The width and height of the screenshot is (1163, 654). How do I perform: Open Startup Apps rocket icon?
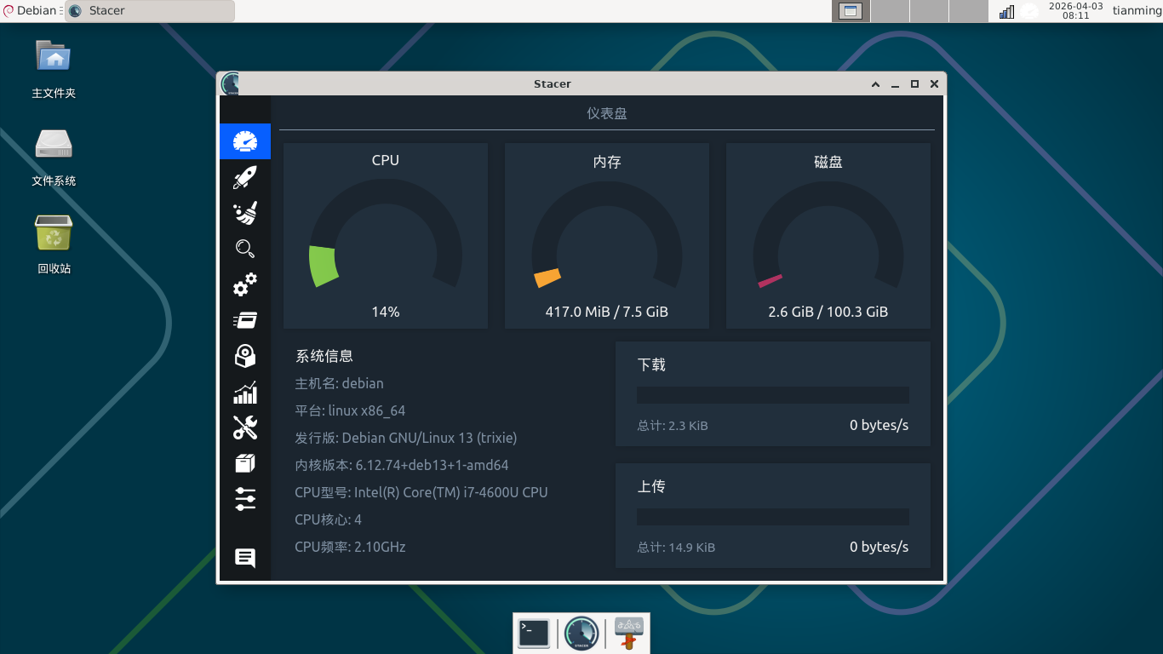coord(245,177)
